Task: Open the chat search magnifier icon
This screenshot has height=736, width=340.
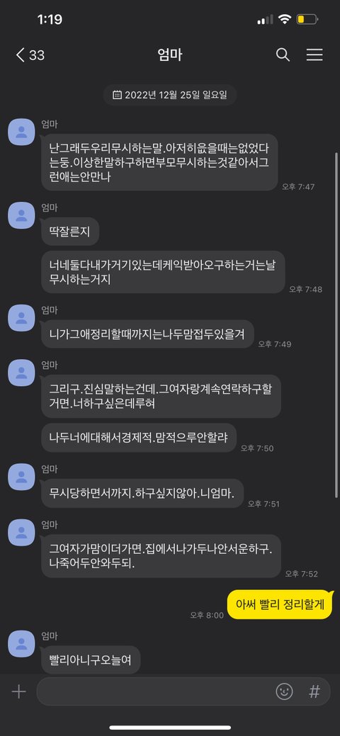Action: tap(283, 55)
